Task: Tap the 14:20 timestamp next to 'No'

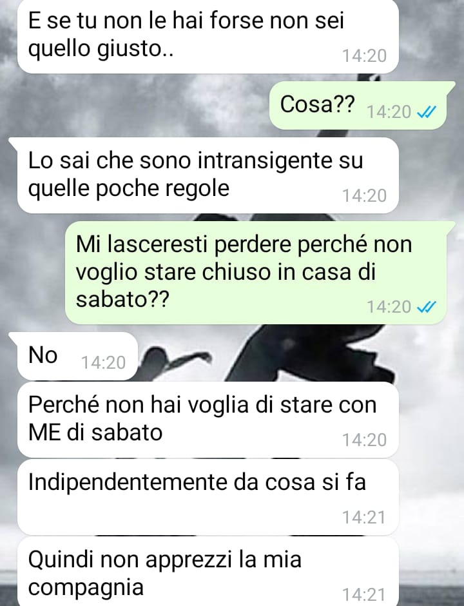Action: pos(103,363)
